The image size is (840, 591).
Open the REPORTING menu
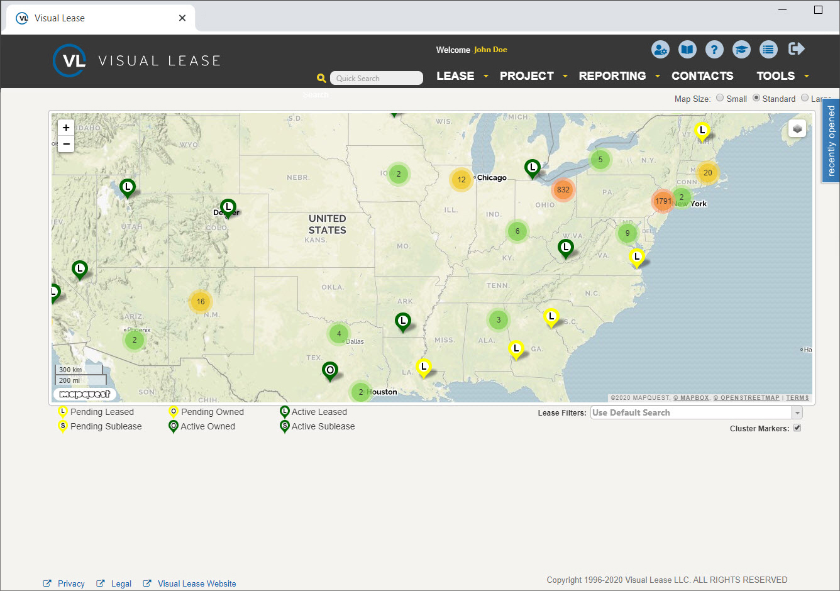(612, 76)
